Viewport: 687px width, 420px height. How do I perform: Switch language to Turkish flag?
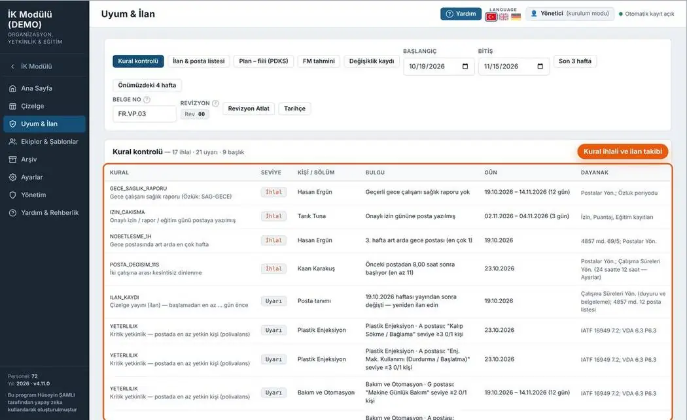pyautogui.click(x=491, y=16)
